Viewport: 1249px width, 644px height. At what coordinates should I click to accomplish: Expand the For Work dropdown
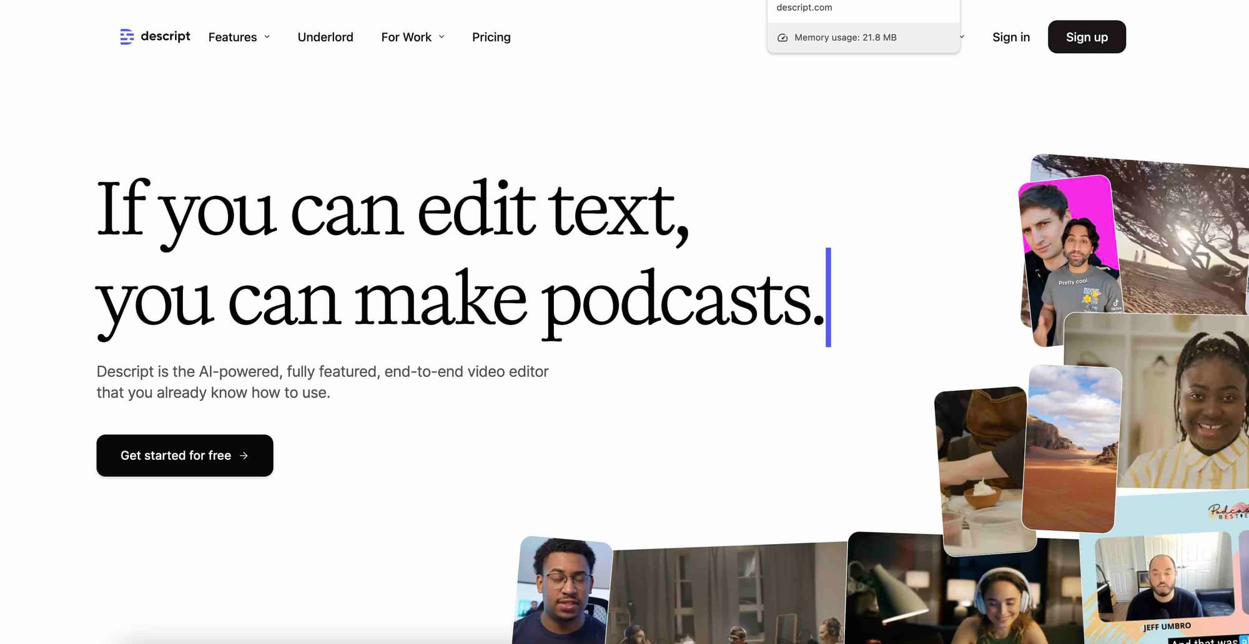(412, 37)
